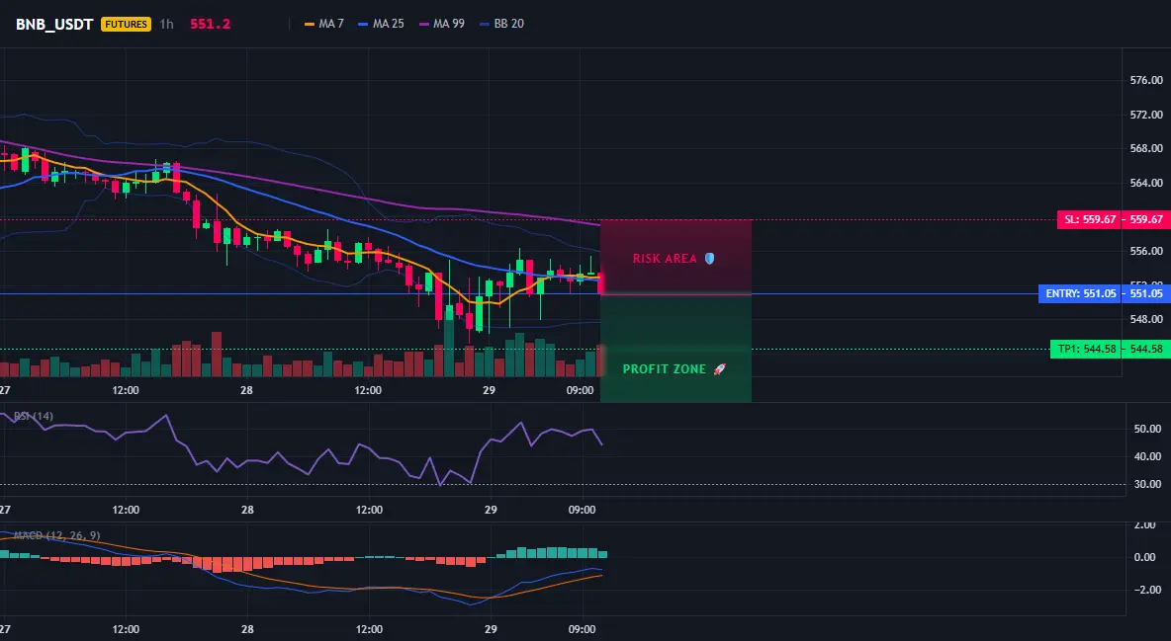The image size is (1171, 641).
Task: Toggle the MA 25 indicator label
Action: (388, 24)
